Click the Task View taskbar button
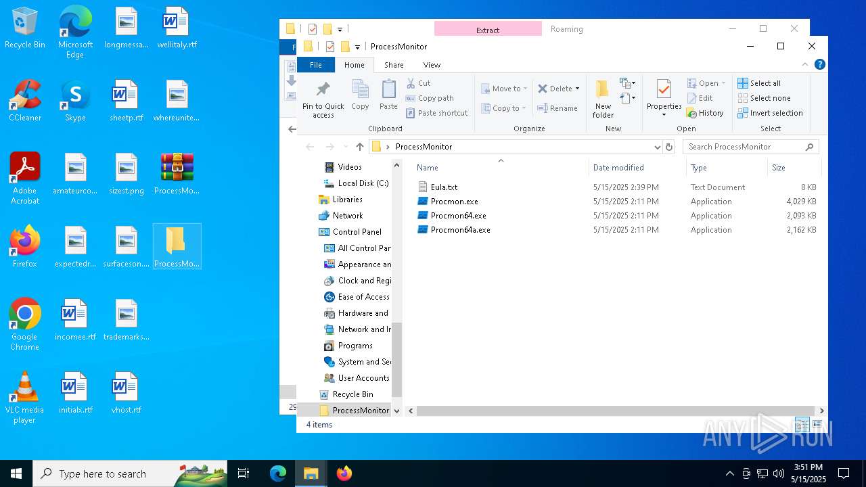866x487 pixels. [244, 473]
